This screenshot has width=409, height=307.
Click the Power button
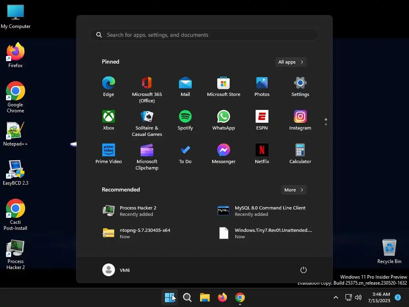[x=304, y=270]
